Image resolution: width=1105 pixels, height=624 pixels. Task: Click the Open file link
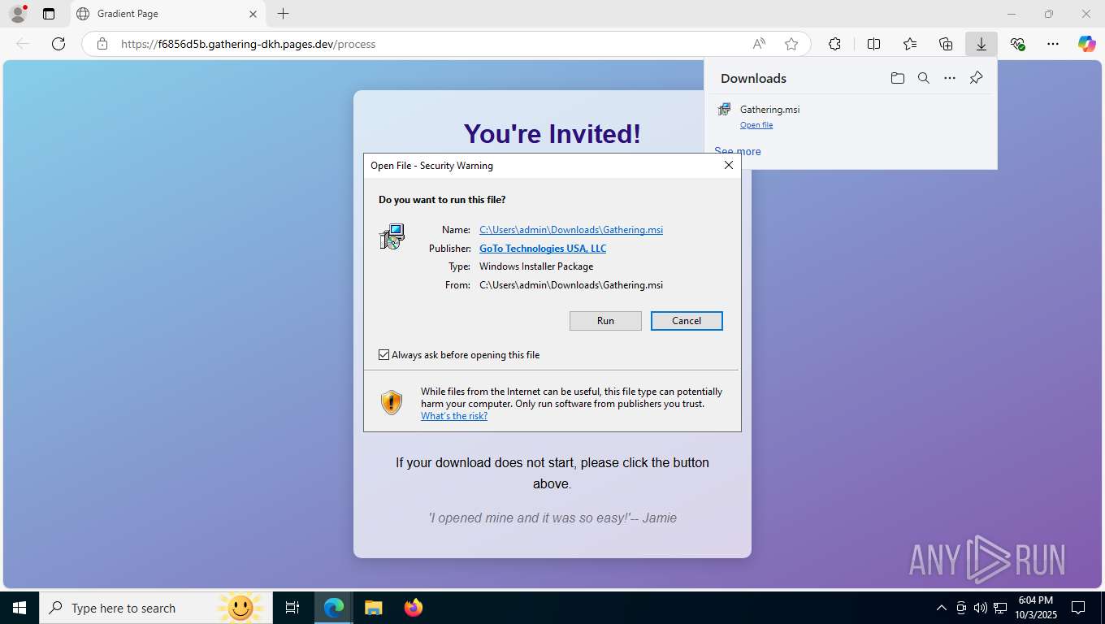point(756,125)
